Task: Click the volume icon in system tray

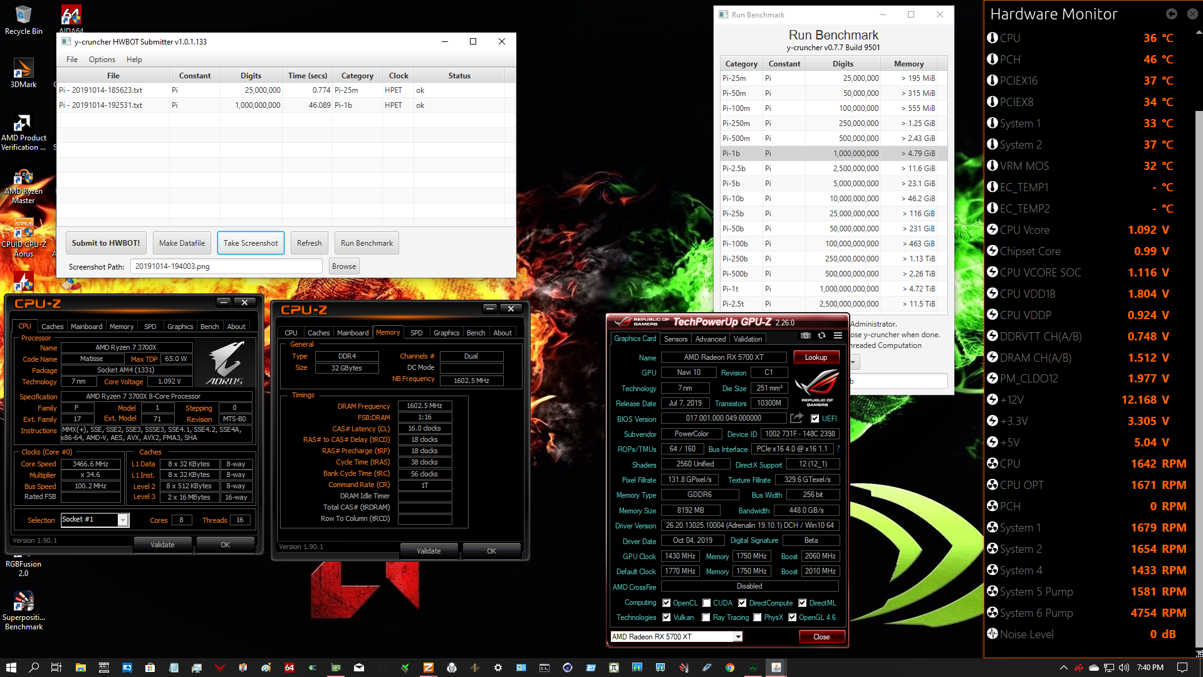Action: (1124, 668)
